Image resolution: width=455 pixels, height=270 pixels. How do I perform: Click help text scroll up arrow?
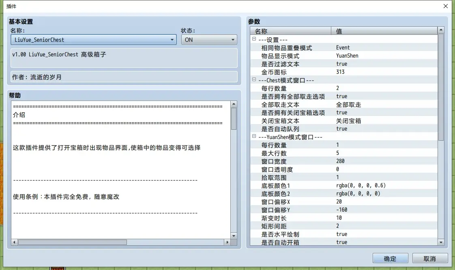[234, 104]
